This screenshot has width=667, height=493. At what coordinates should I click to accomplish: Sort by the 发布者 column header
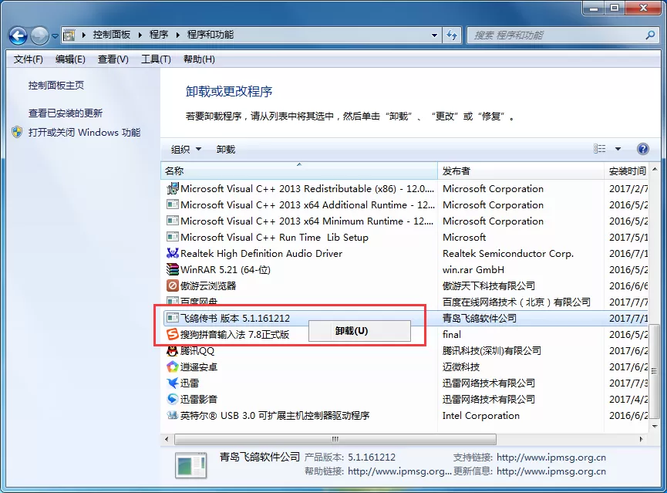[520, 171]
